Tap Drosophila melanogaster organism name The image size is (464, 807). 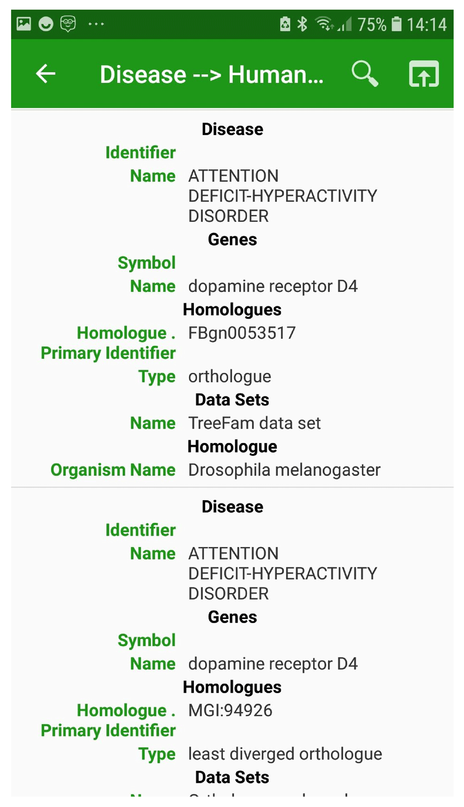[284, 470]
